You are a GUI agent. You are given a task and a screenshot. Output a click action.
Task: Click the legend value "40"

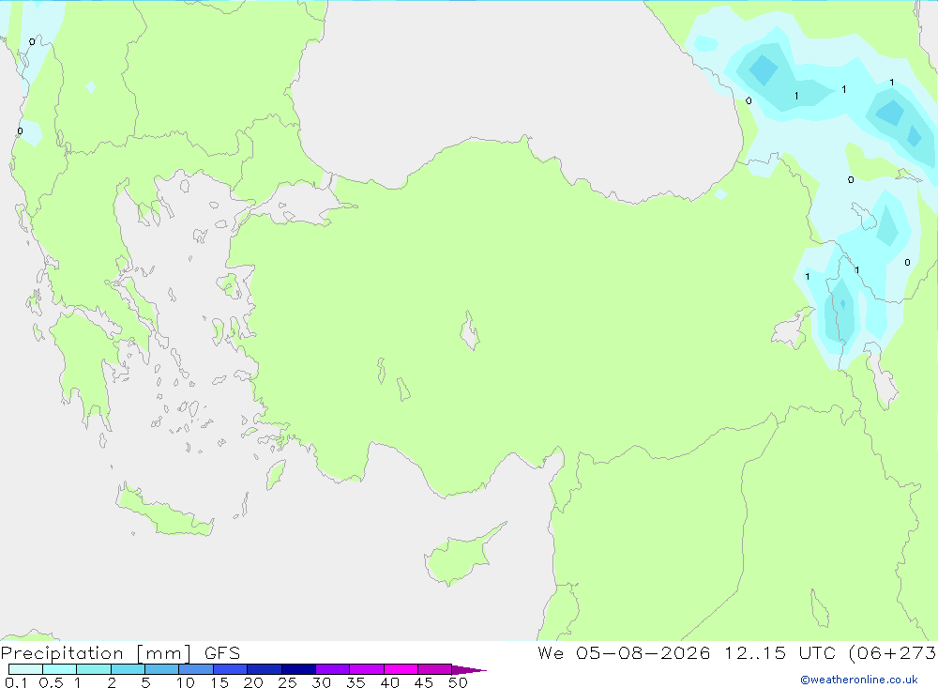389,682
